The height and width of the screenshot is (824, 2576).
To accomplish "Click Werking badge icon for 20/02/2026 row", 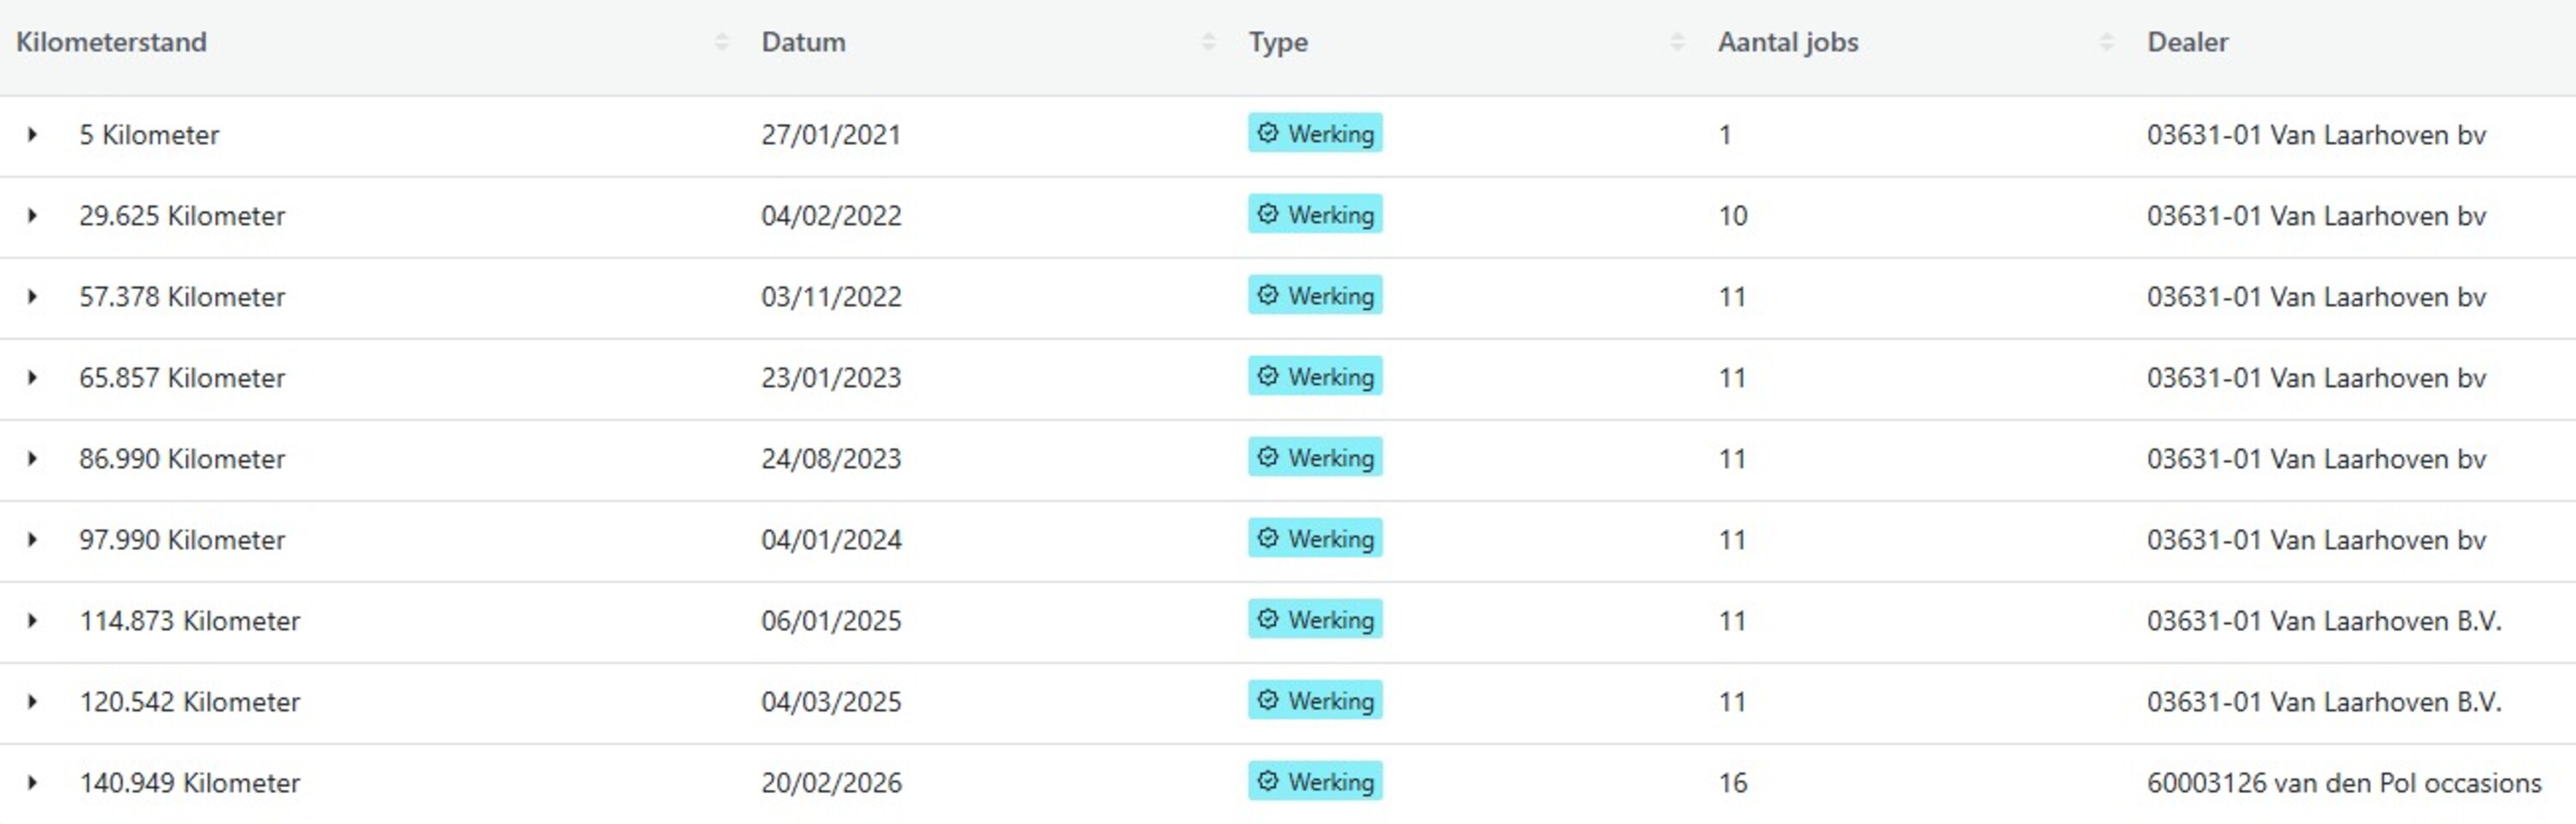I will click(1268, 781).
